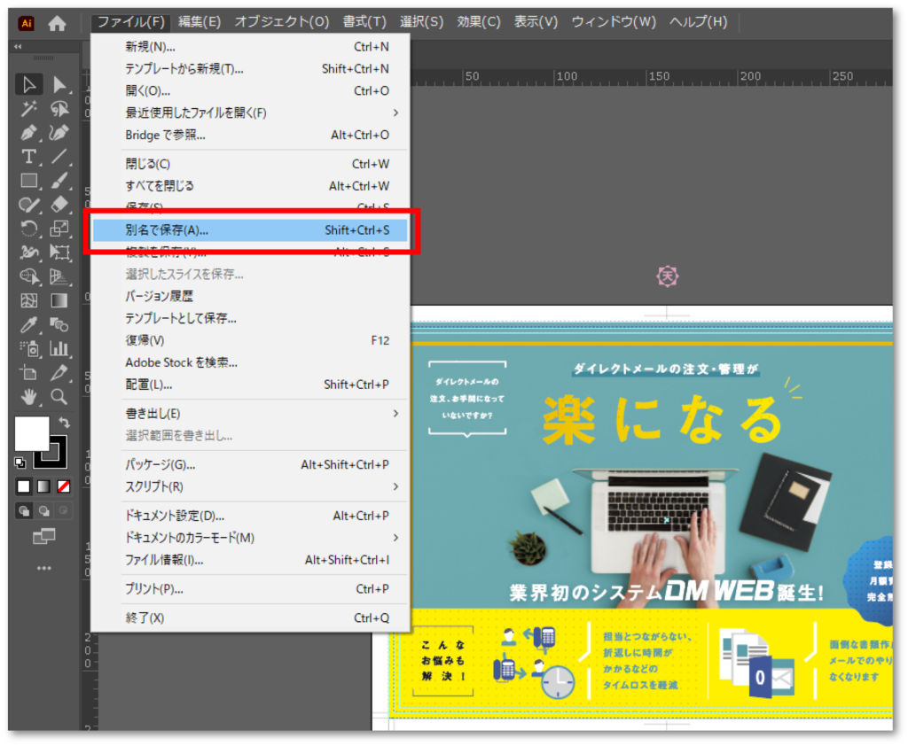This screenshot has width=908, height=746.
Task: Select the Hand tool
Action: 28,396
